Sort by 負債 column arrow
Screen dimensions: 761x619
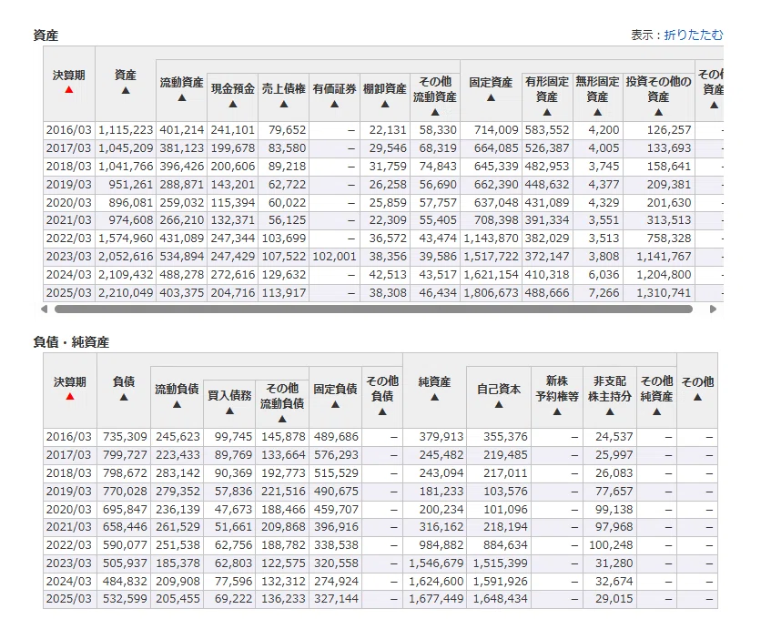pyautogui.click(x=124, y=397)
